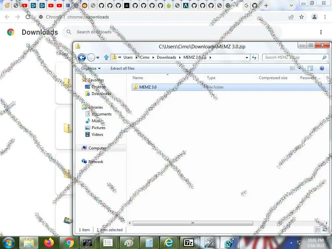Open 7-Zip from the taskbar
This screenshot has width=332, height=249.
point(189,243)
